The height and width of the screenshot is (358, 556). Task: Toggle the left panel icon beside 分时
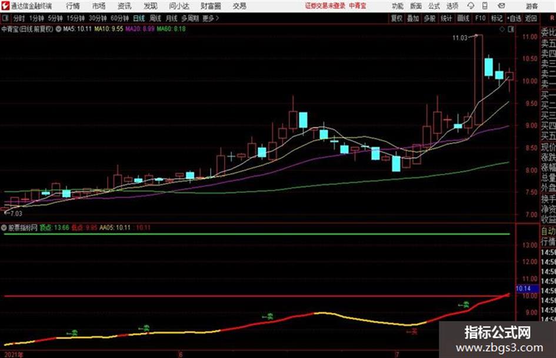pos(5,18)
